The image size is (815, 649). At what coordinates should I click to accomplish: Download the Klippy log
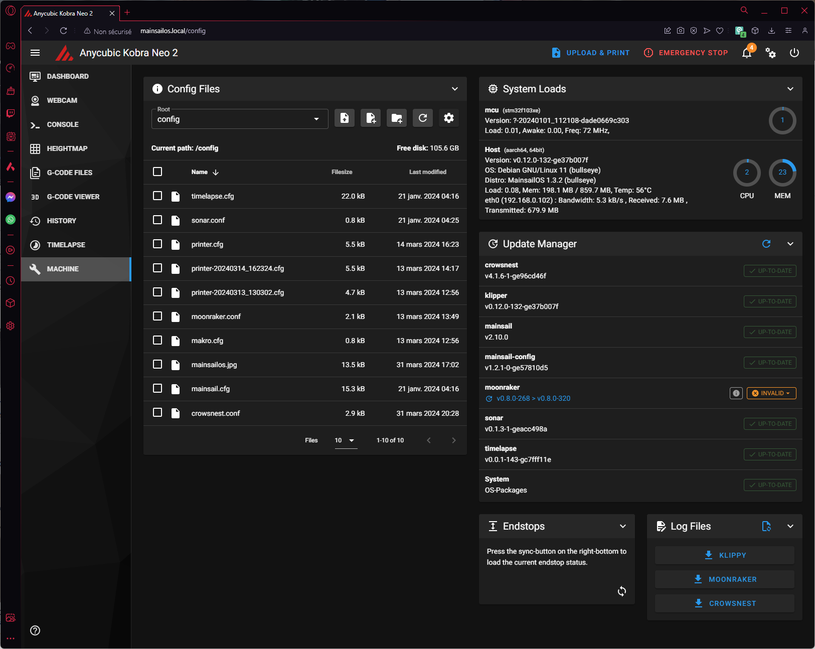(725, 555)
